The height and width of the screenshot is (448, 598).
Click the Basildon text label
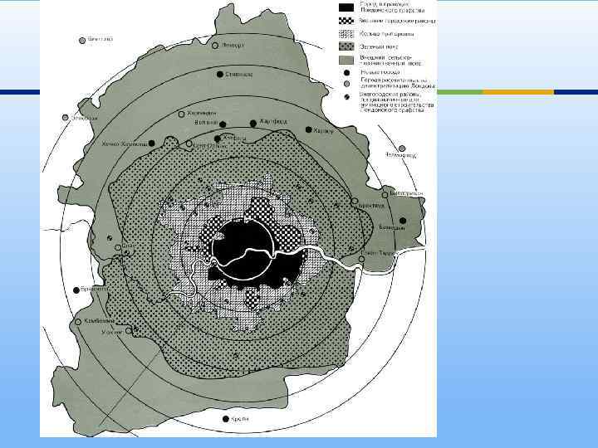pos(392,227)
